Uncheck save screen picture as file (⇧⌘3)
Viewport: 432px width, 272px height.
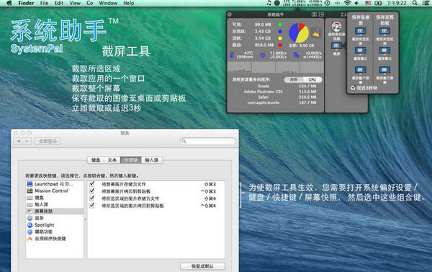coord(92,184)
